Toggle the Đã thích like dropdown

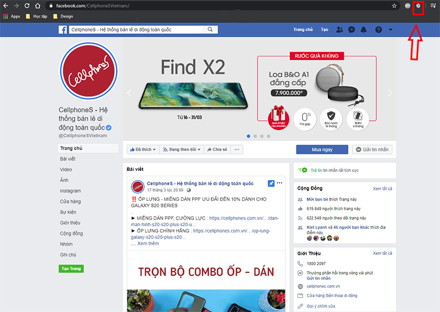pos(143,149)
